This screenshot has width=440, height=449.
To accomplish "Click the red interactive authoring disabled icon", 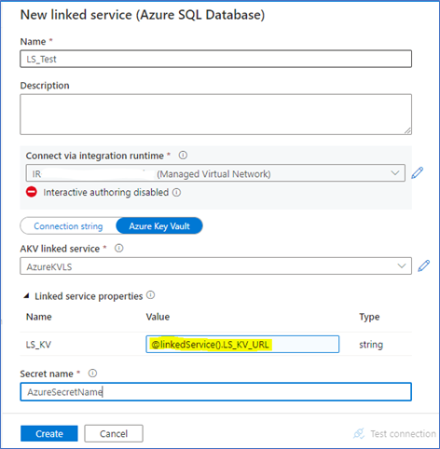I will [32, 192].
